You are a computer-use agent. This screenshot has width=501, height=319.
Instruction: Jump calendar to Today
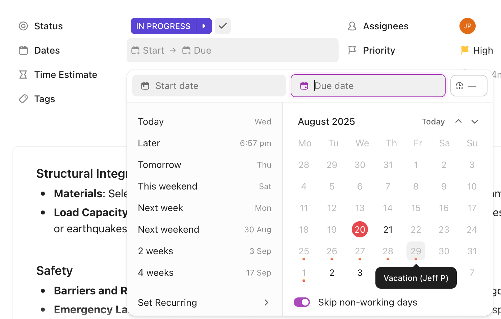click(433, 121)
